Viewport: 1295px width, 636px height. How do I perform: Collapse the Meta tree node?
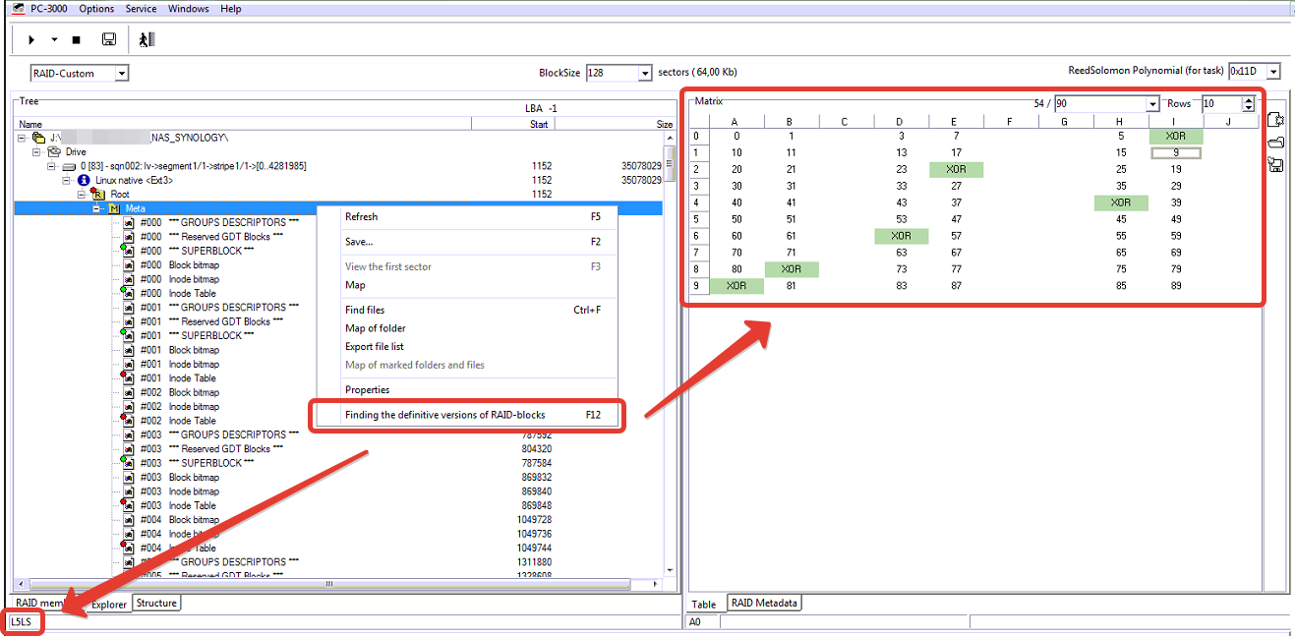pos(97,208)
